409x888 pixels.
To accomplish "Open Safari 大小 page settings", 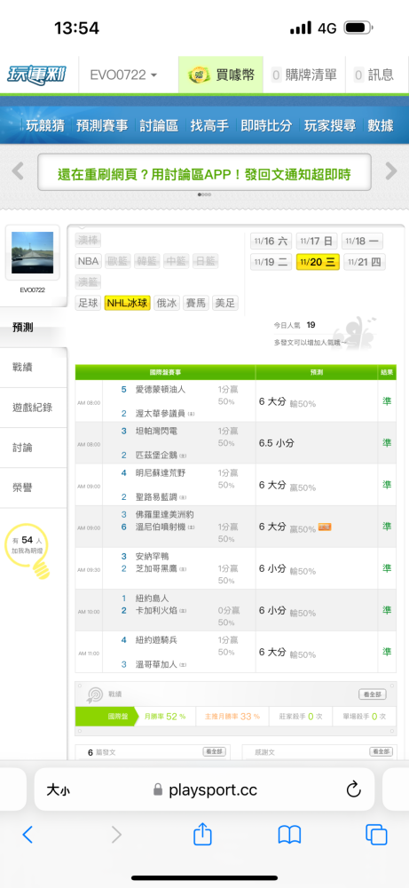I will pyautogui.click(x=59, y=789).
